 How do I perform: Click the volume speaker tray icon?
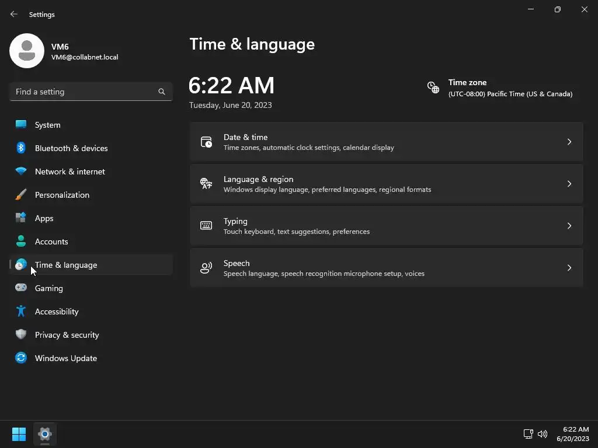point(543,434)
